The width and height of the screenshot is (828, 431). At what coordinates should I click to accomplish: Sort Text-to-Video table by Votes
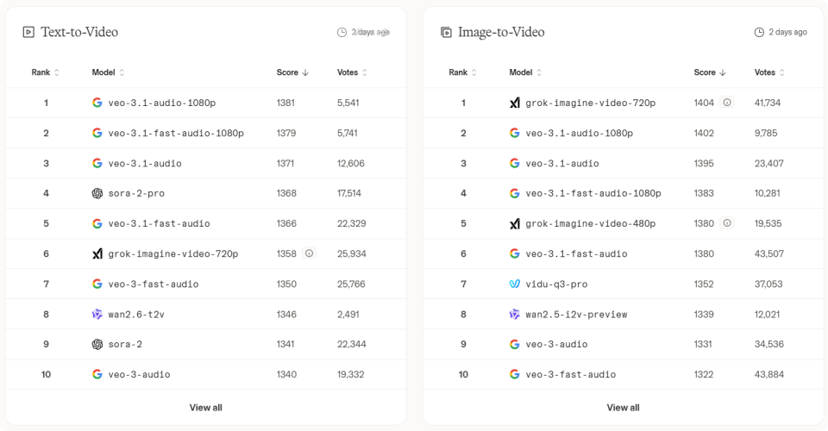click(352, 72)
